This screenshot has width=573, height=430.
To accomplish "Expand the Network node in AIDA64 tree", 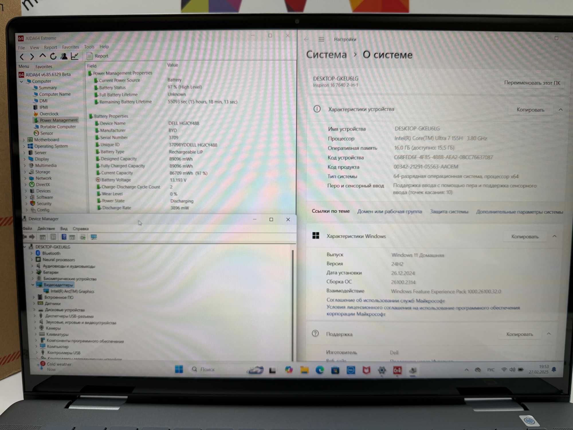I will click(25, 178).
